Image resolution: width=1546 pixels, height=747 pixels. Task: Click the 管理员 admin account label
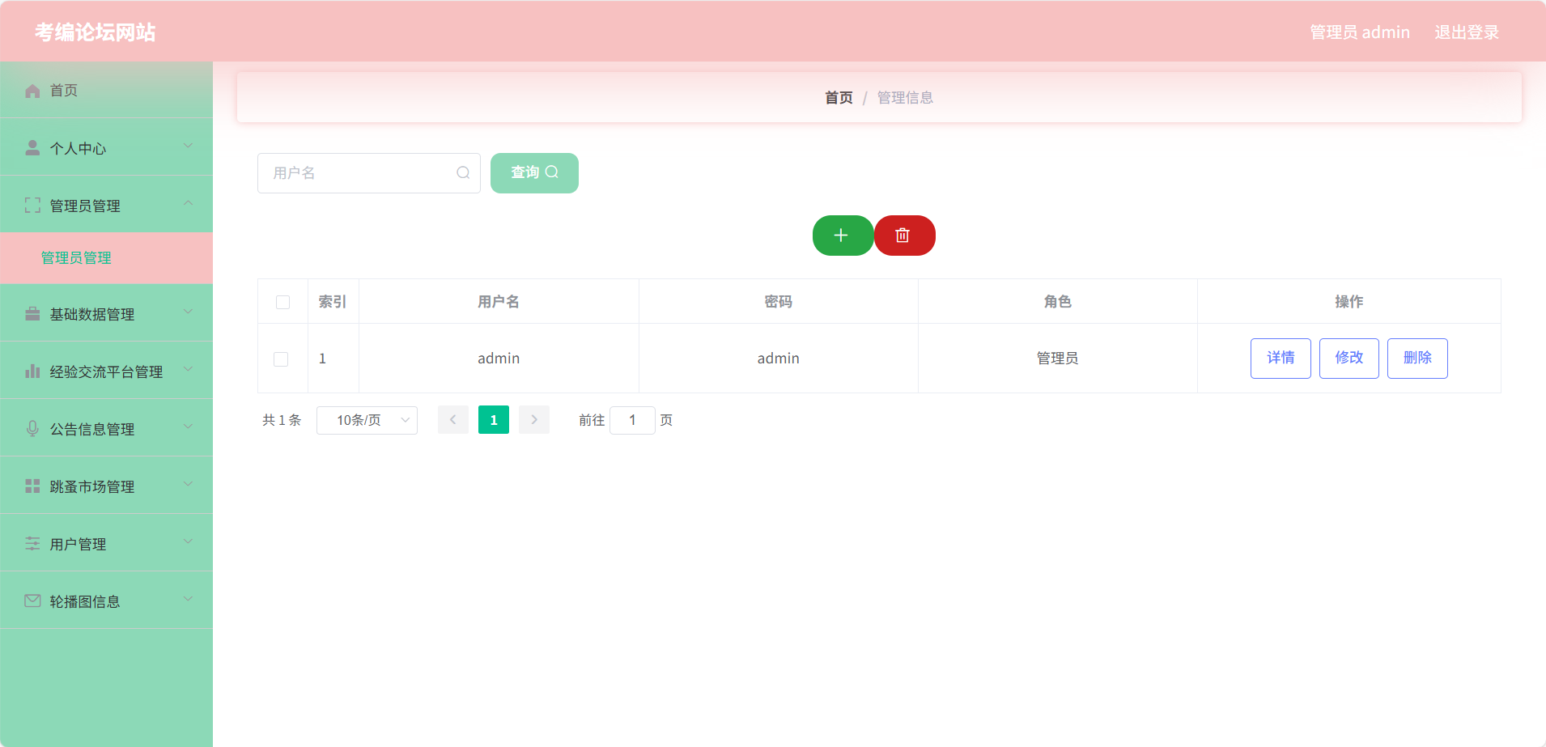point(1360,32)
